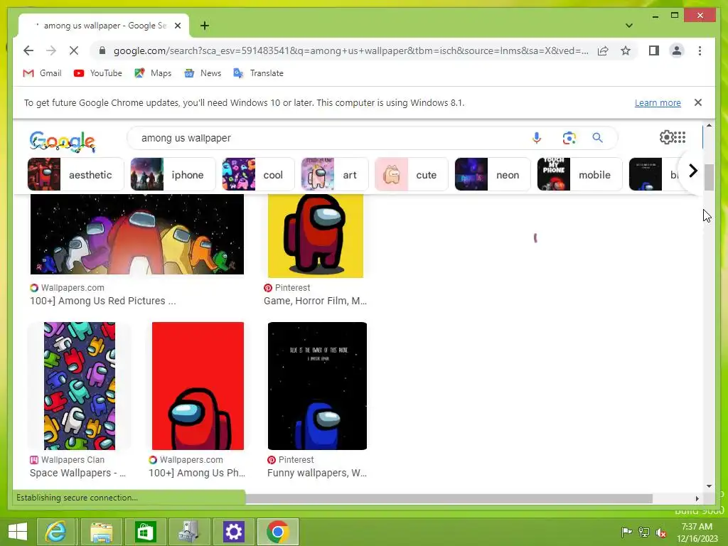This screenshot has width=728, height=546.
Task: Open colorful crewmates pattern wallpaper
Action: [80, 386]
